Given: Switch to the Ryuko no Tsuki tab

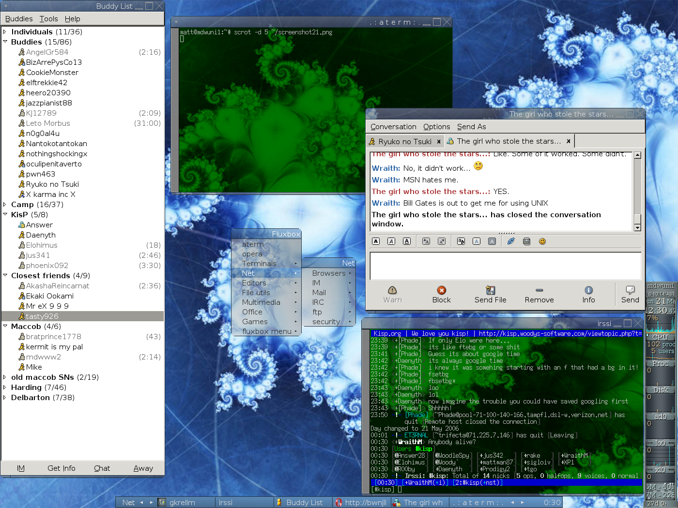Looking at the screenshot, I should tap(404, 142).
